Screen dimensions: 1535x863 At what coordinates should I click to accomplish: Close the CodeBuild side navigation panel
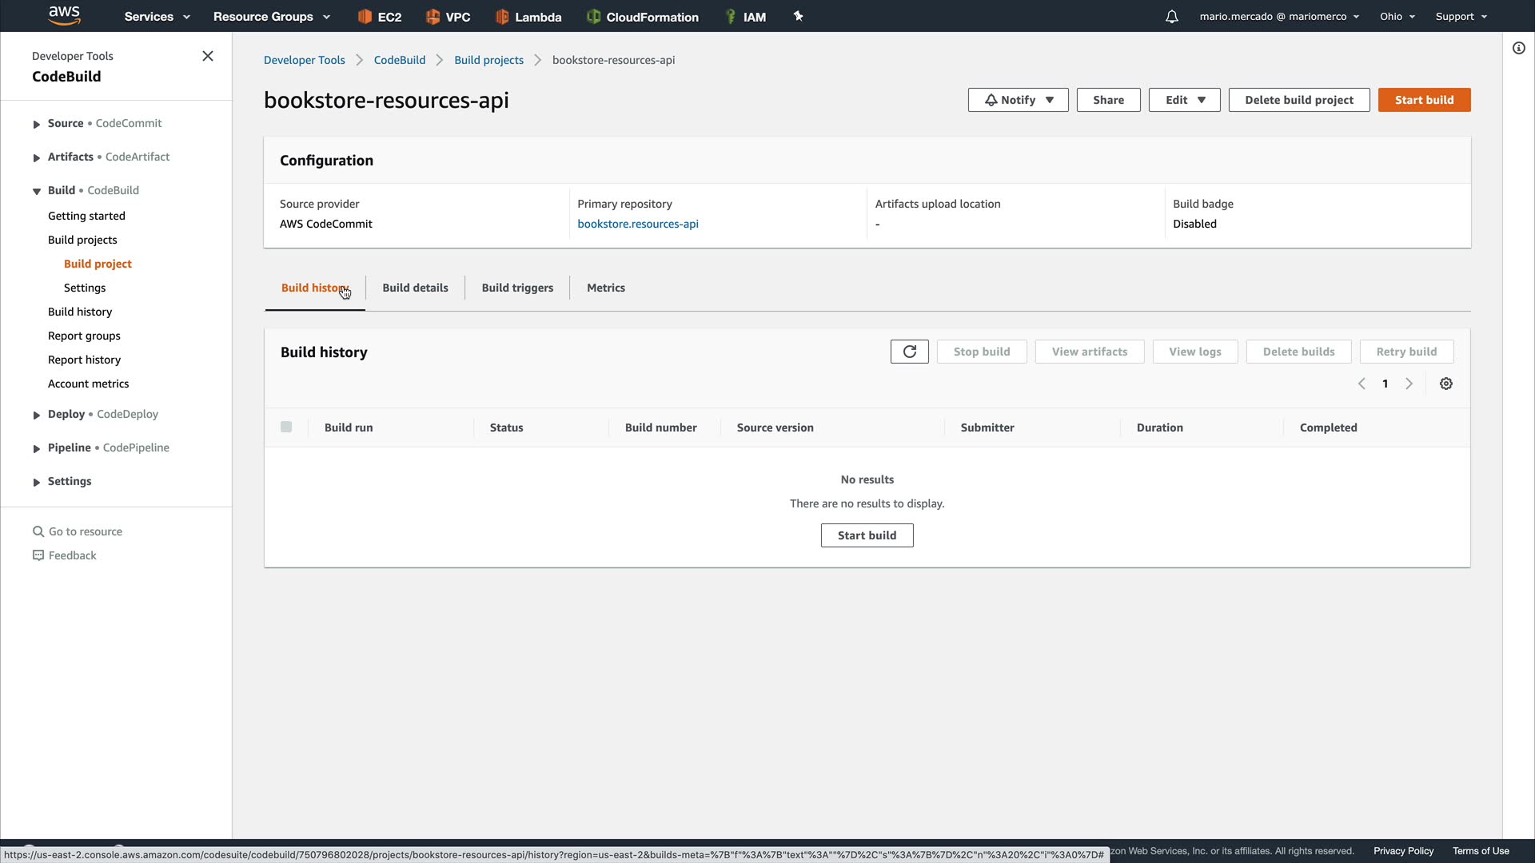coord(208,56)
